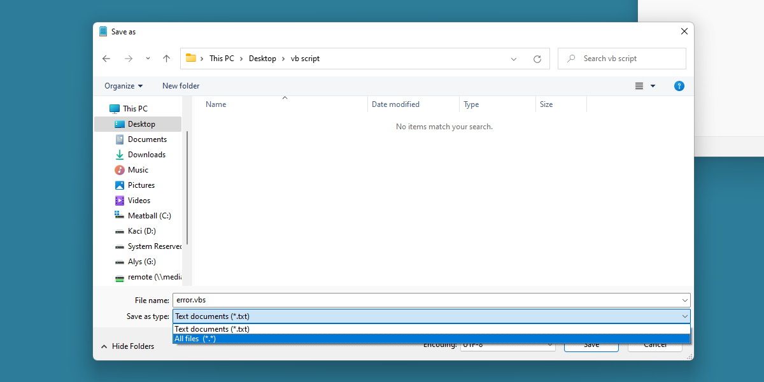Select Text documents (*.txt) list option
This screenshot has height=382, width=764.
pyautogui.click(x=212, y=329)
